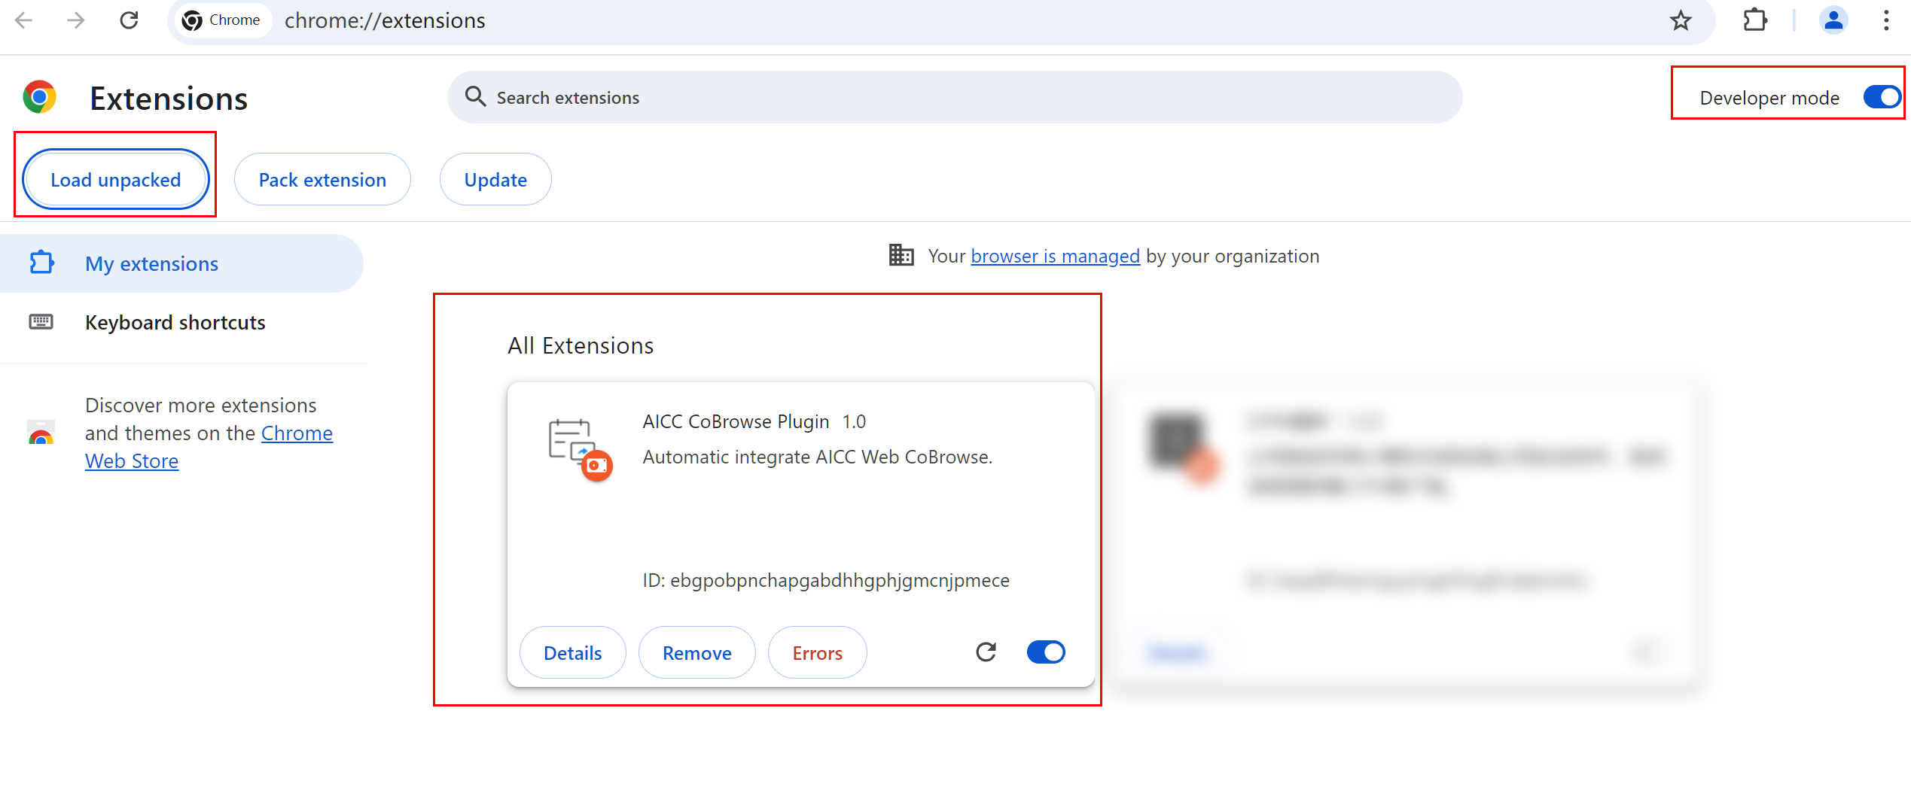This screenshot has height=790, width=1911.
Task: Click the 'AICC CoBrowse Plugin' name text
Action: point(736,421)
